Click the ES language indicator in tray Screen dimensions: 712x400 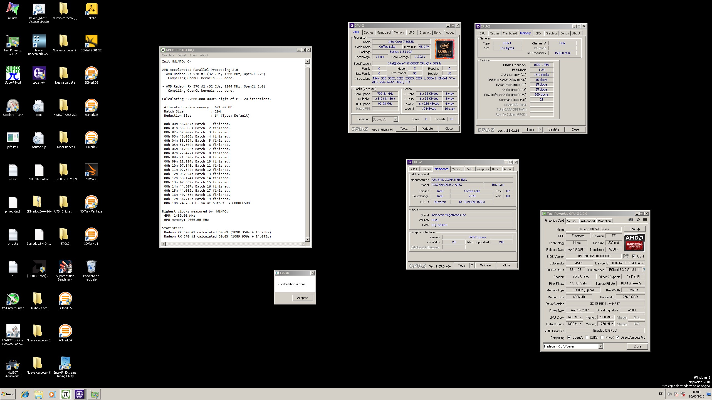tap(661, 394)
